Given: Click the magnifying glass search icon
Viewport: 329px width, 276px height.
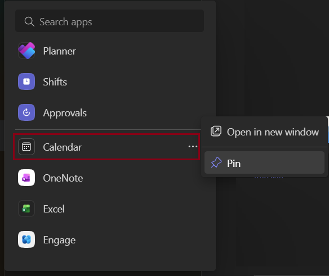Looking at the screenshot, I should click(29, 22).
